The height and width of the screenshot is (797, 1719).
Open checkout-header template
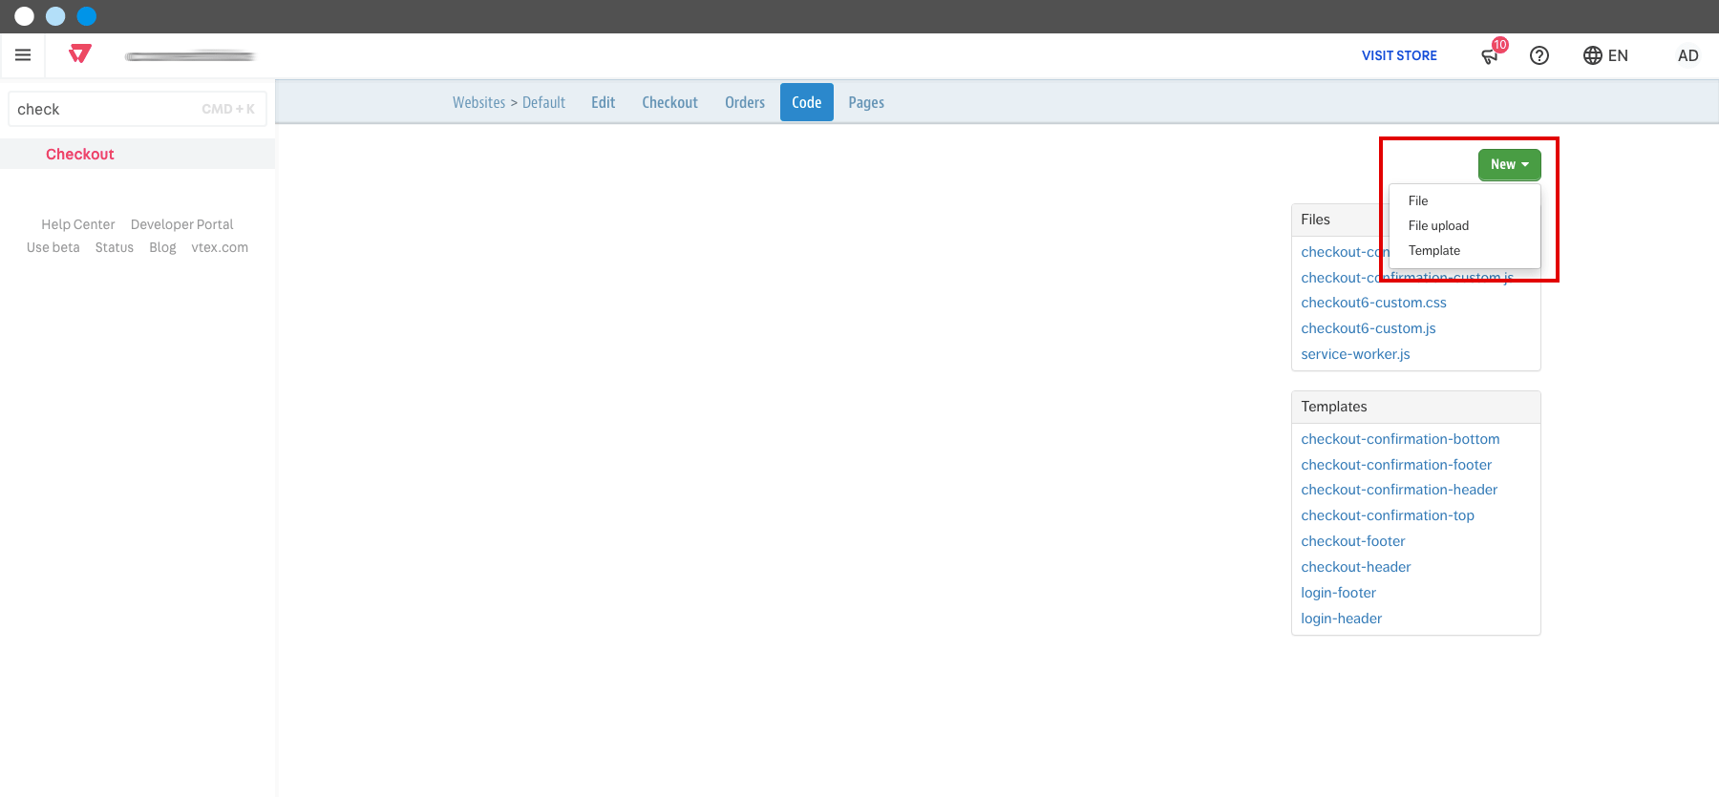[1356, 567]
